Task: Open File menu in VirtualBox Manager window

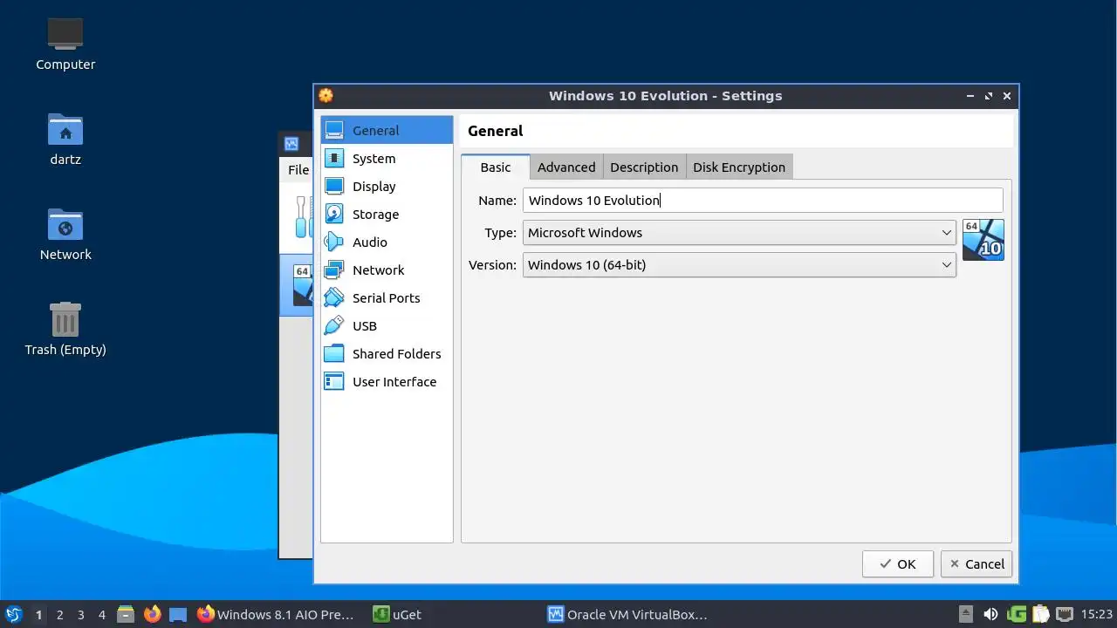Action: 298,169
